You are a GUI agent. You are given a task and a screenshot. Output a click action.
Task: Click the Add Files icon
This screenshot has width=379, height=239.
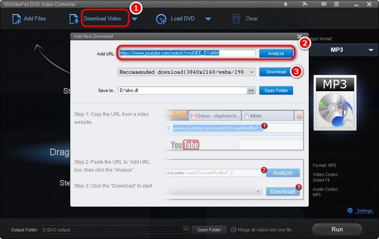(17, 19)
